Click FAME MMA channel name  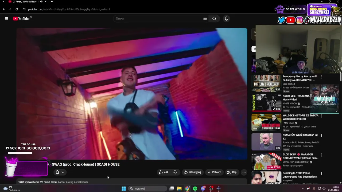tap(288, 123)
